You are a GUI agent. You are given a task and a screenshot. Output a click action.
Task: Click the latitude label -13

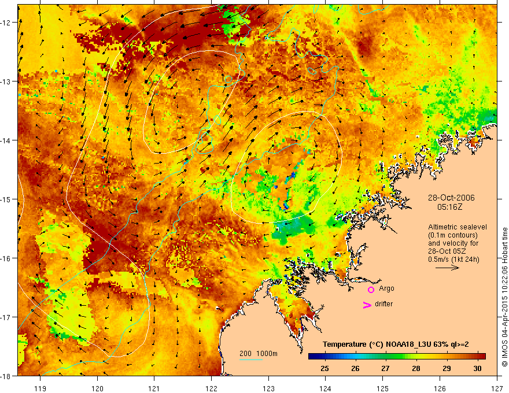tap(6, 81)
